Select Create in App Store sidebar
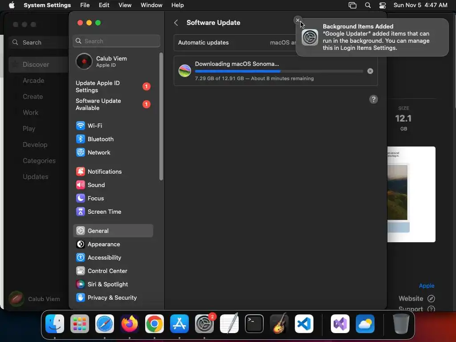 click(x=33, y=97)
